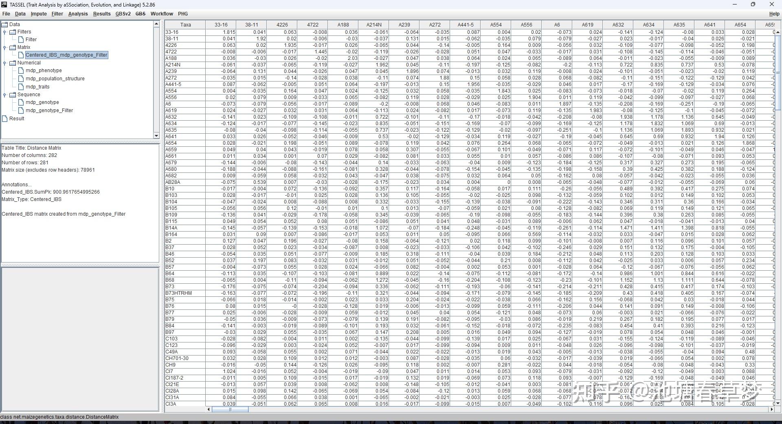This screenshot has height=424, width=782.
Task: Click table vertical scrollbar down arrow
Action: tap(778, 403)
